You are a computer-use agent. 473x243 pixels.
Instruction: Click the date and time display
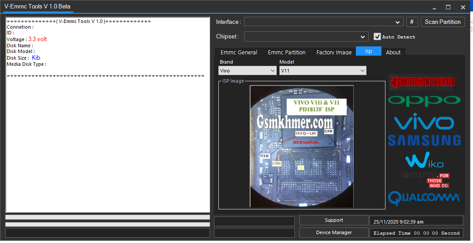tap(416, 222)
